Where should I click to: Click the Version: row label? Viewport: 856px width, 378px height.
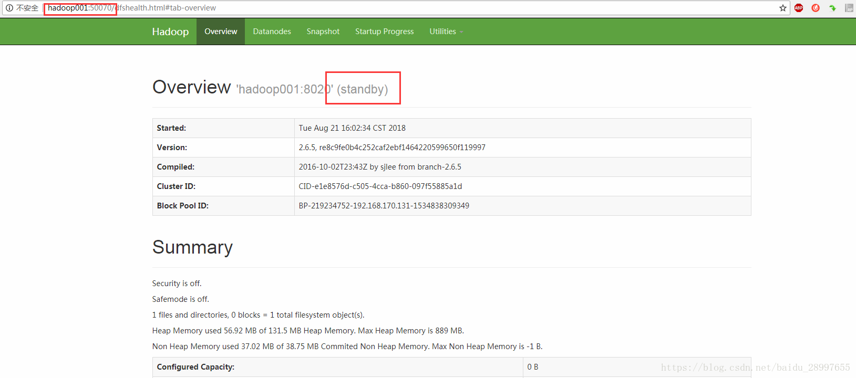(172, 148)
